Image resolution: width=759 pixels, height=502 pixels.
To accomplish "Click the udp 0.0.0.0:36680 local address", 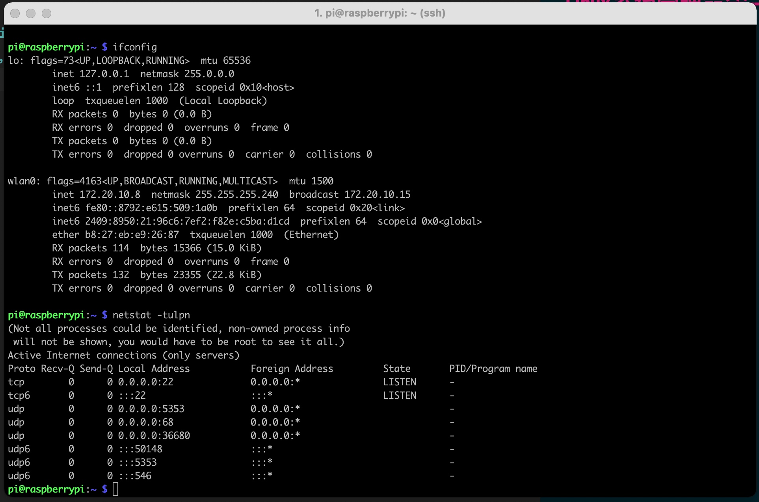I will (x=154, y=436).
